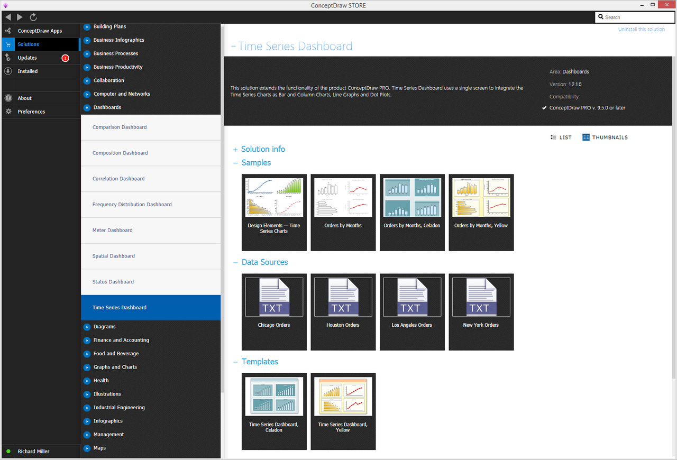Image resolution: width=677 pixels, height=460 pixels.
Task: Click the Installed download icon
Action: [x=8, y=71]
